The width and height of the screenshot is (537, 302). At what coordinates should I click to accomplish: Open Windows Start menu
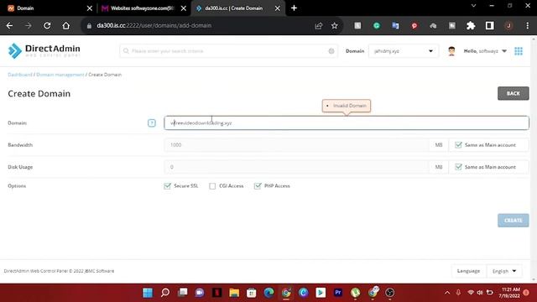pyautogui.click(x=148, y=293)
